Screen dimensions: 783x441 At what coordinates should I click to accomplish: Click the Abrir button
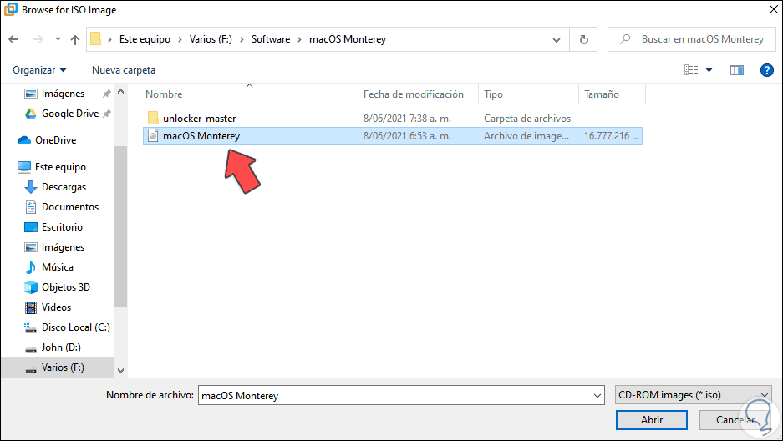[x=652, y=420]
